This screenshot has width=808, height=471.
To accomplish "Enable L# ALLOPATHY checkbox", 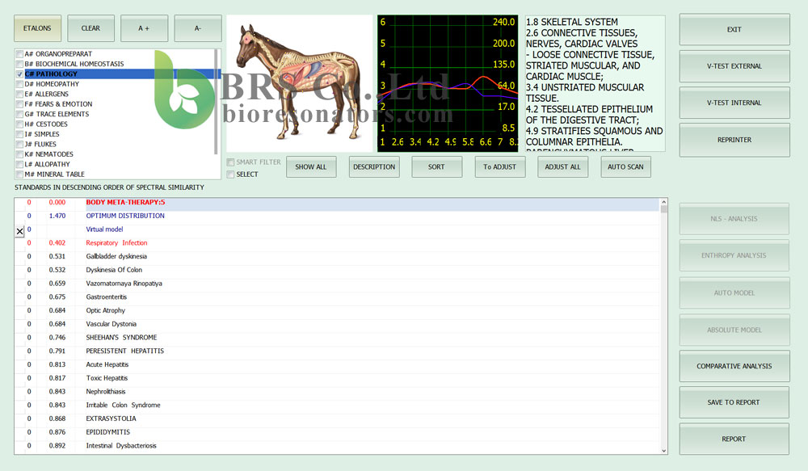I will click(x=19, y=164).
